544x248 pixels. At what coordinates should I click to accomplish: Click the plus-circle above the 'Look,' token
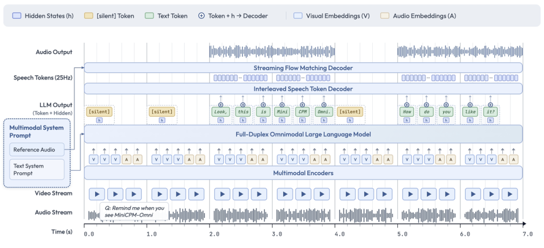pos(220,104)
